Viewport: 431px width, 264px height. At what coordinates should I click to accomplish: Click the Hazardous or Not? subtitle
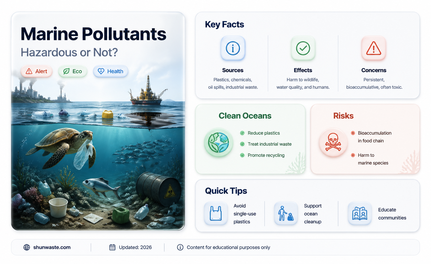69,52
